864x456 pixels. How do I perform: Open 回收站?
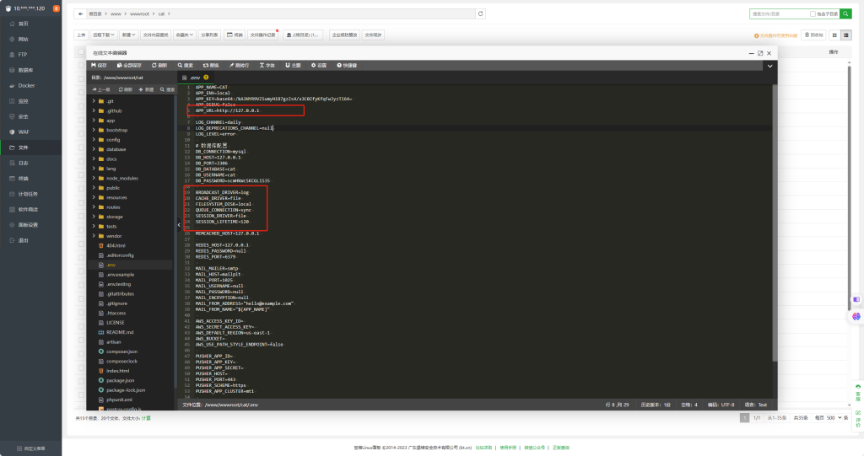coord(814,35)
